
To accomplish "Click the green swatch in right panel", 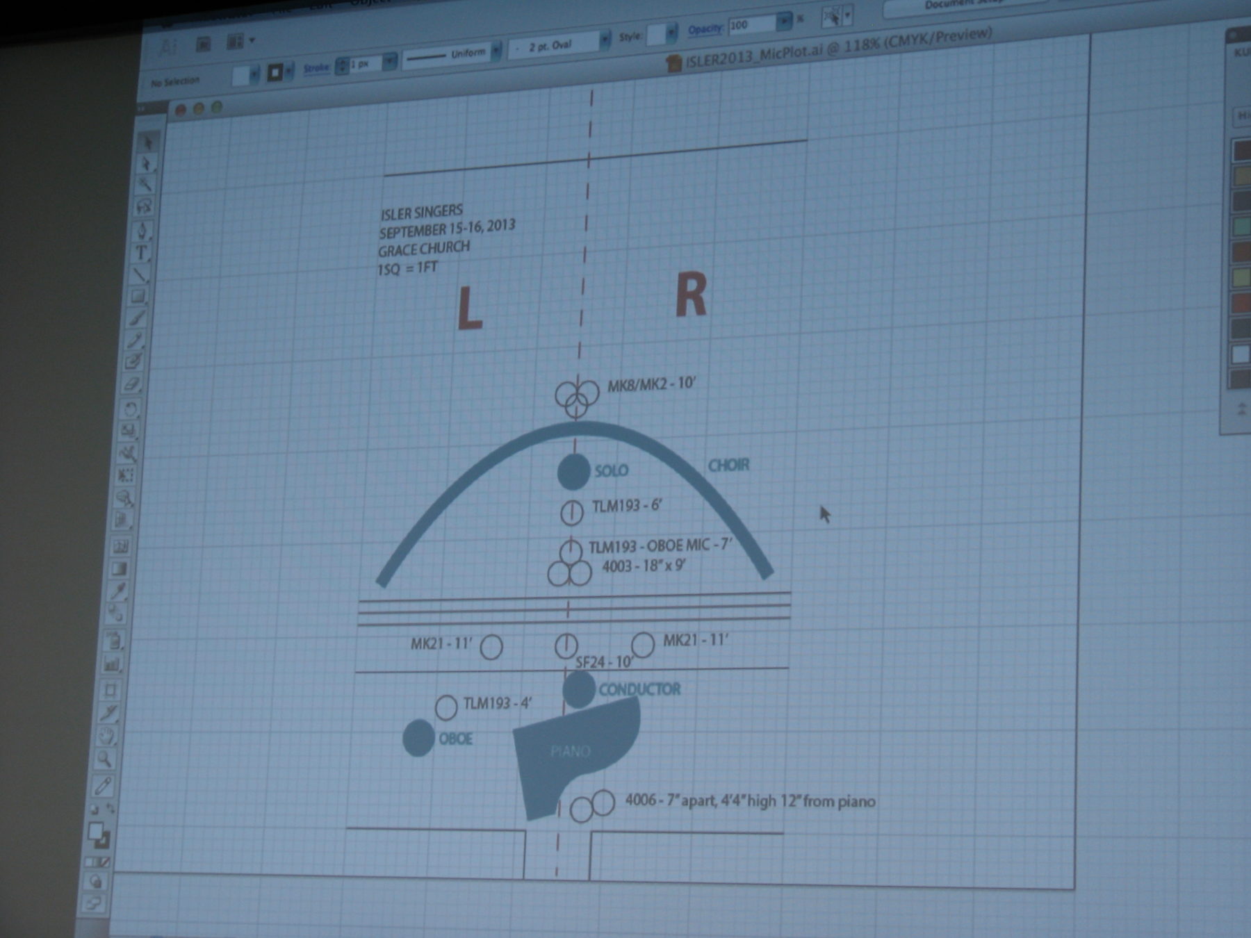I will [x=1242, y=227].
